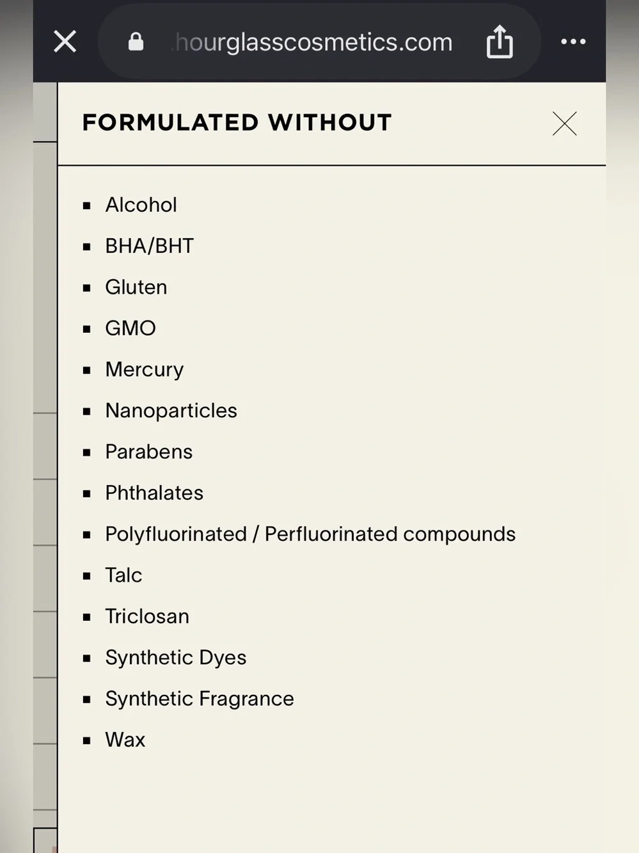
Task: Open the share sheet icon
Action: coord(500,42)
